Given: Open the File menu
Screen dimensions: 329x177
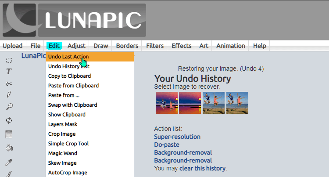Looking at the screenshot, I should [35, 46].
